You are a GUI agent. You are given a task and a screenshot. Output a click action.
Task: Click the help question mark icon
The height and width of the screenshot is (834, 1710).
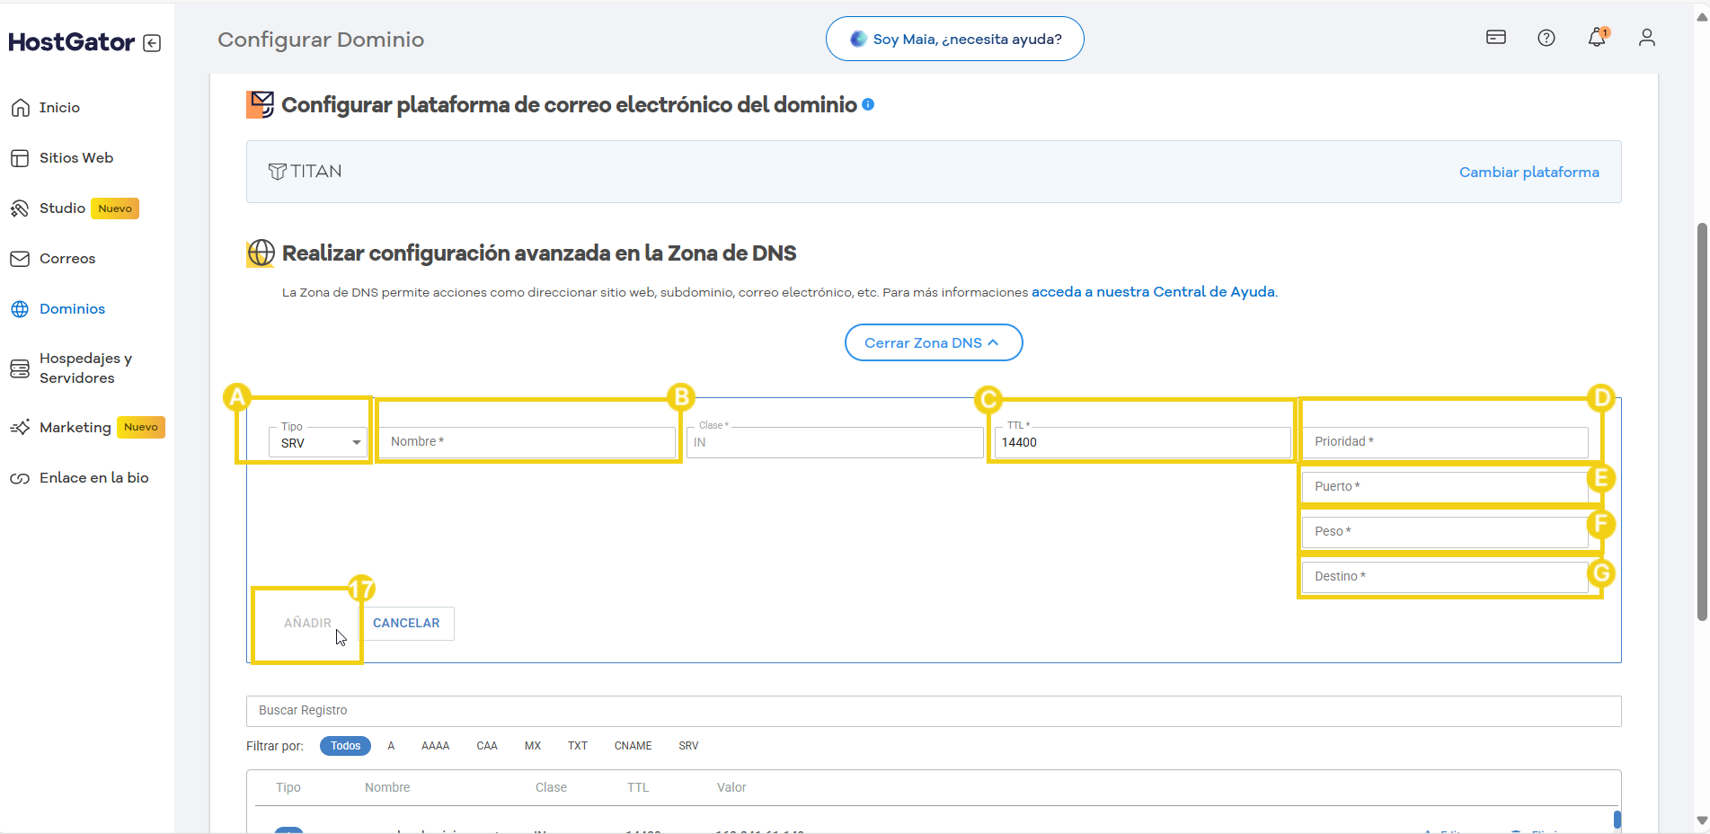(1546, 38)
